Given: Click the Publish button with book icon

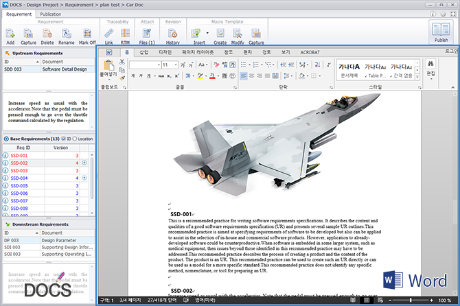Looking at the screenshot, I should click(441, 32).
